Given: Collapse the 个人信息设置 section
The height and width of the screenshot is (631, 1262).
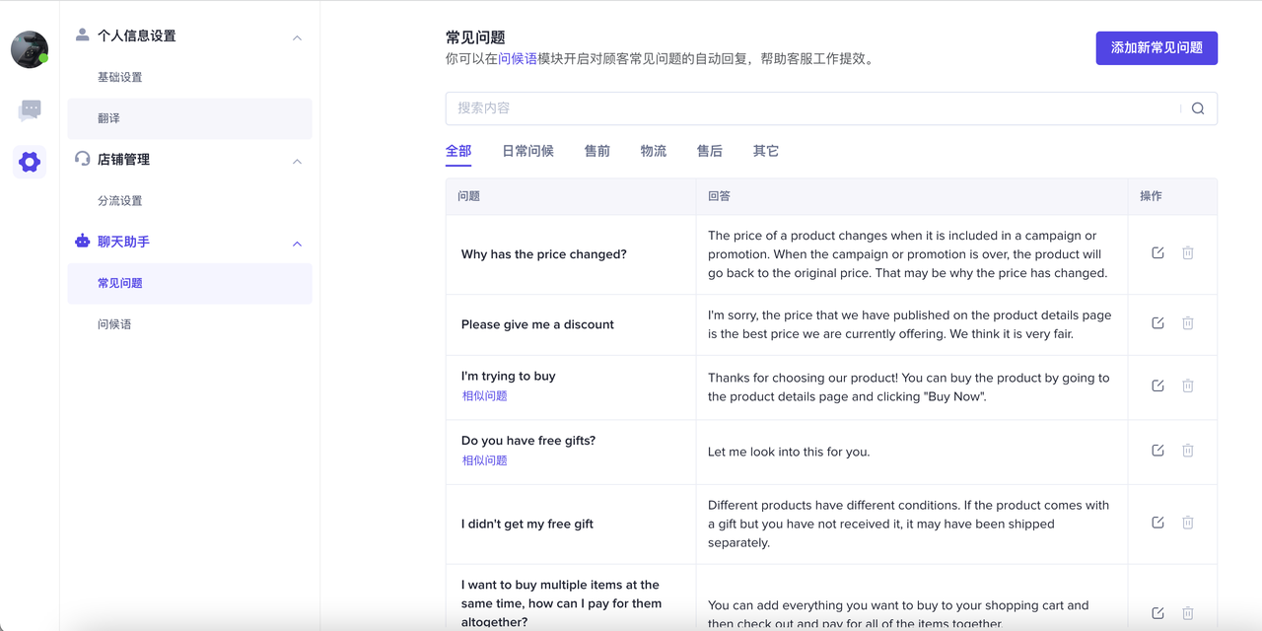Looking at the screenshot, I should click(x=297, y=37).
